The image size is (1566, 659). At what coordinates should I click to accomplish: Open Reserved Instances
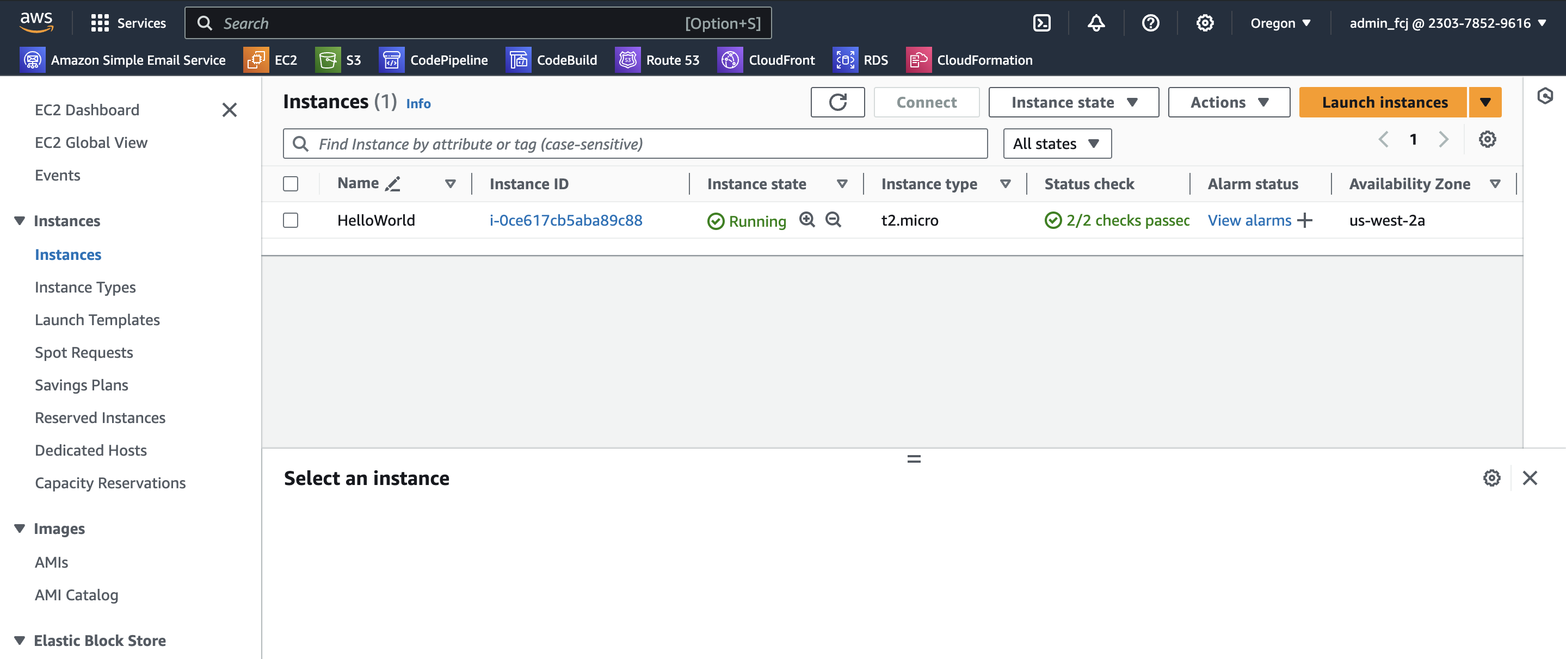pos(100,417)
